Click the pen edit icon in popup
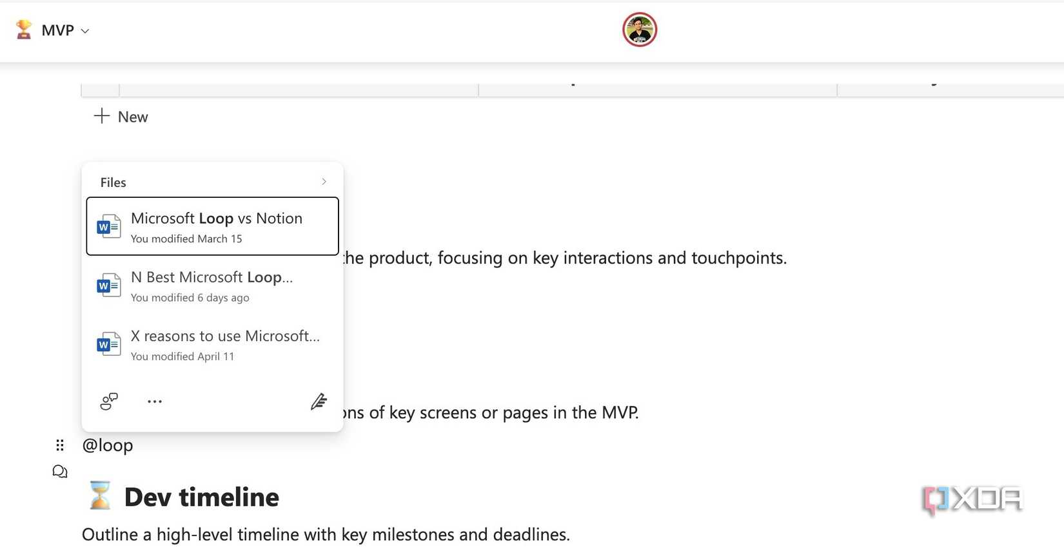 coord(319,401)
